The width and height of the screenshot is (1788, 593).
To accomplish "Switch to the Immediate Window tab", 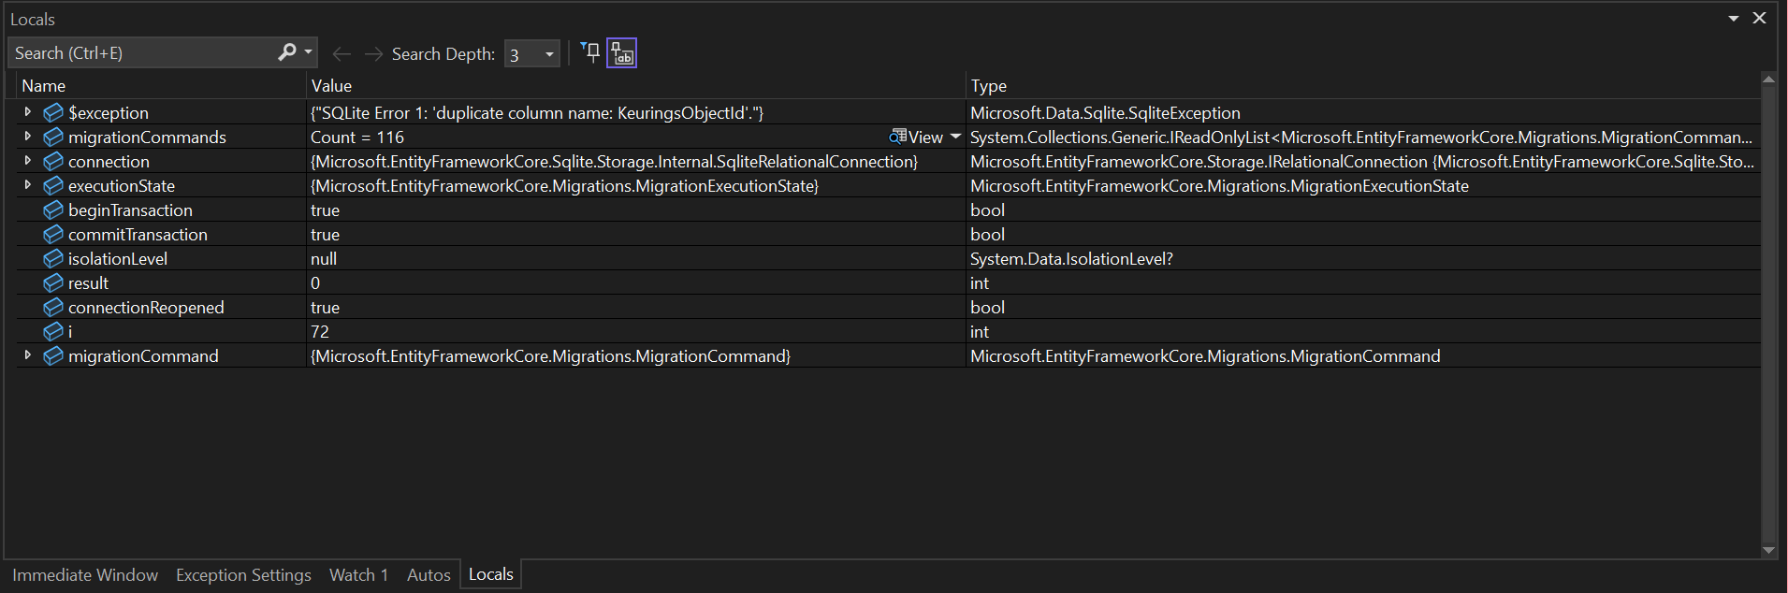I will coord(85,574).
